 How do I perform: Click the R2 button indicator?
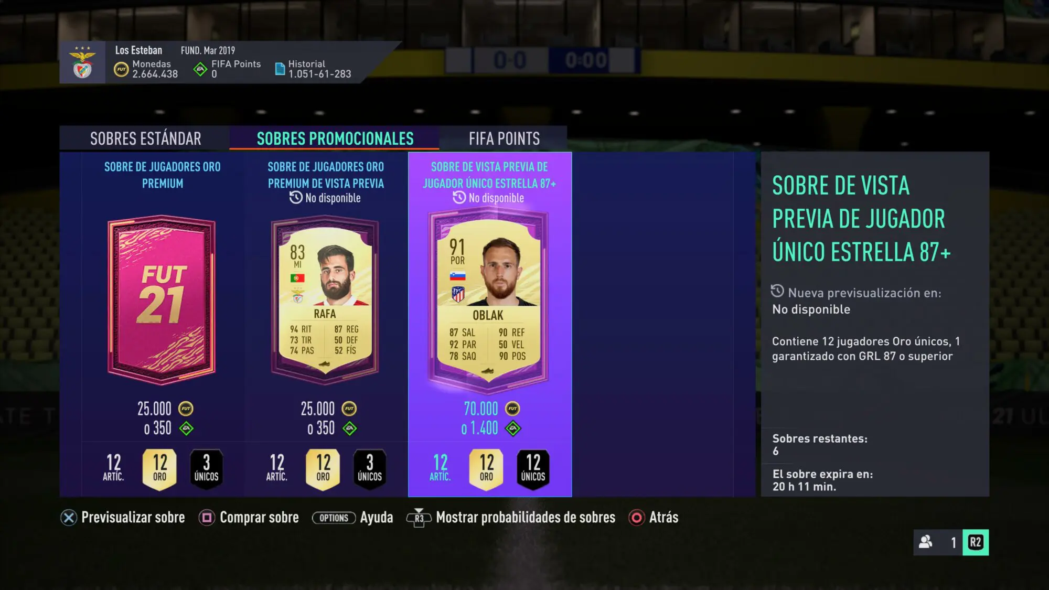(976, 542)
